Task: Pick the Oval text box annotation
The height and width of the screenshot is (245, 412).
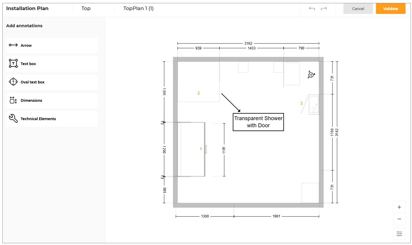Action: [52, 82]
